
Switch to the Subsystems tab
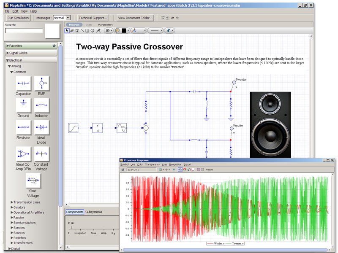point(94,212)
